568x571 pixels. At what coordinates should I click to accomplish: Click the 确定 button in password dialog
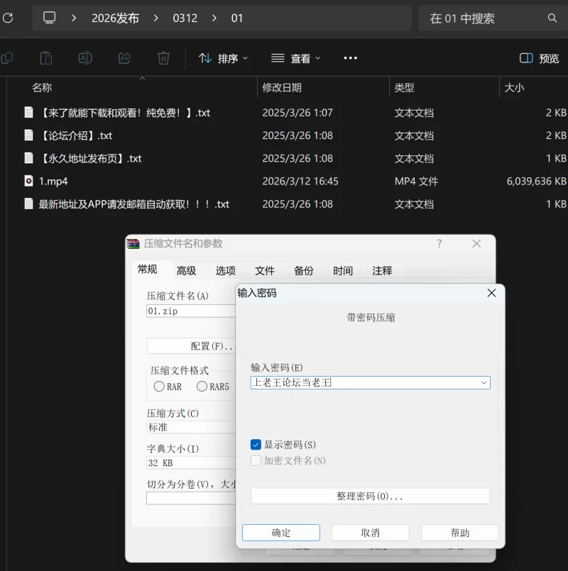tap(281, 533)
